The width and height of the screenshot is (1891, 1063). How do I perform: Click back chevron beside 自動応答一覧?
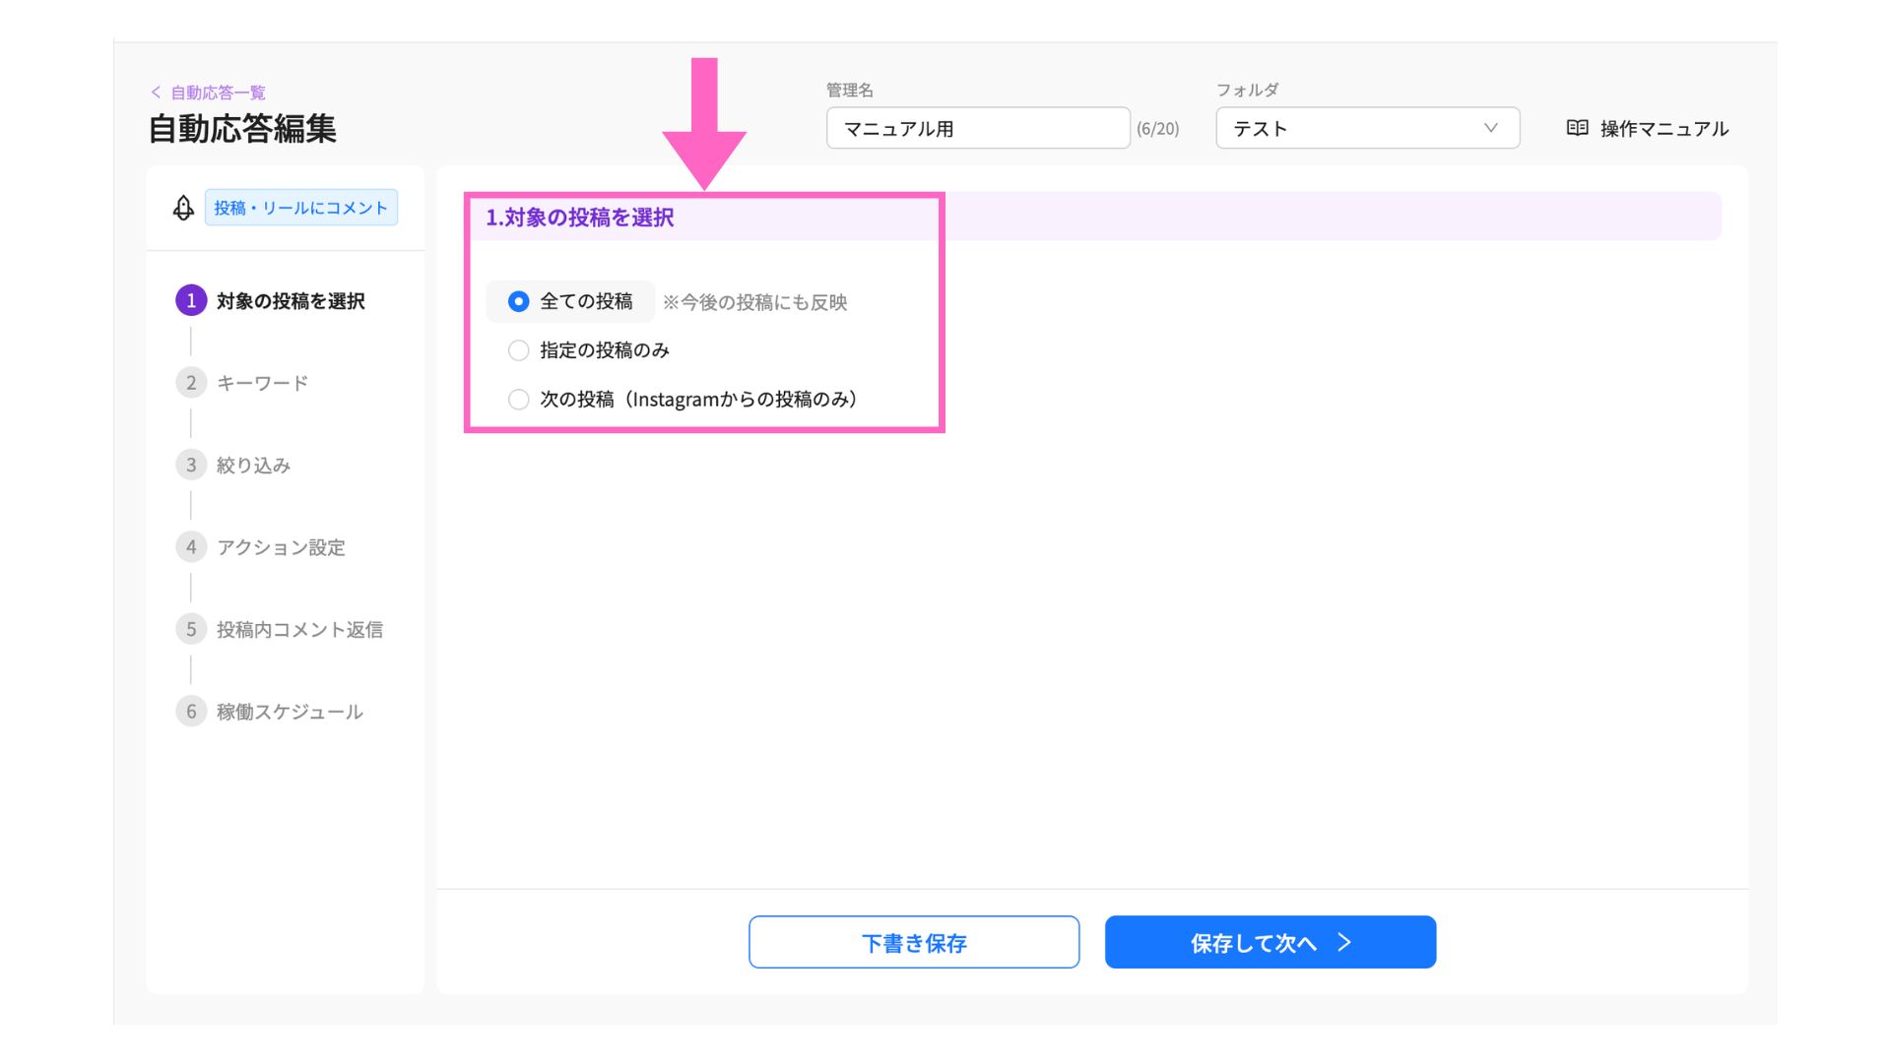point(156,93)
